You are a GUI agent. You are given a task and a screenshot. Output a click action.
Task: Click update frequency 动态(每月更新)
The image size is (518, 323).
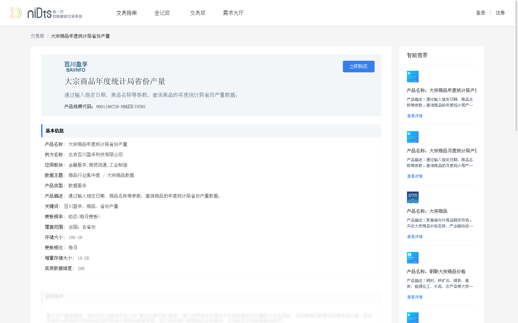tap(84, 217)
